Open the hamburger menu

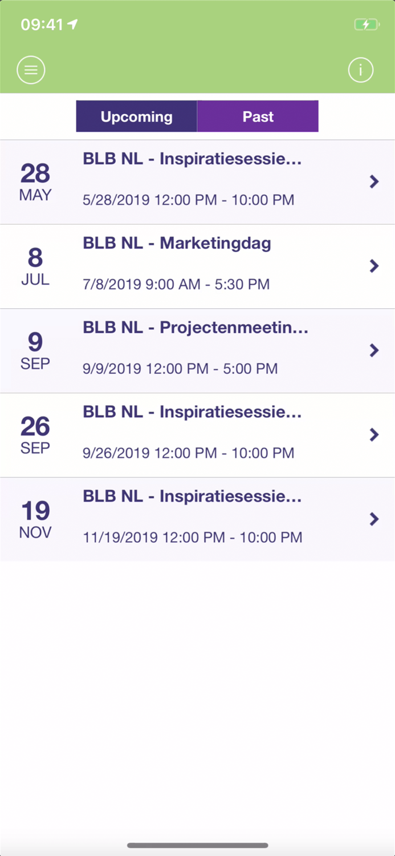(x=31, y=70)
